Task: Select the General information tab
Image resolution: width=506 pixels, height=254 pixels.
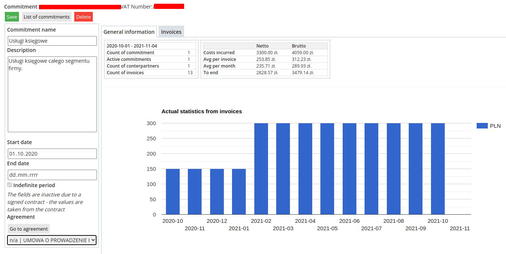Action: pos(129,32)
